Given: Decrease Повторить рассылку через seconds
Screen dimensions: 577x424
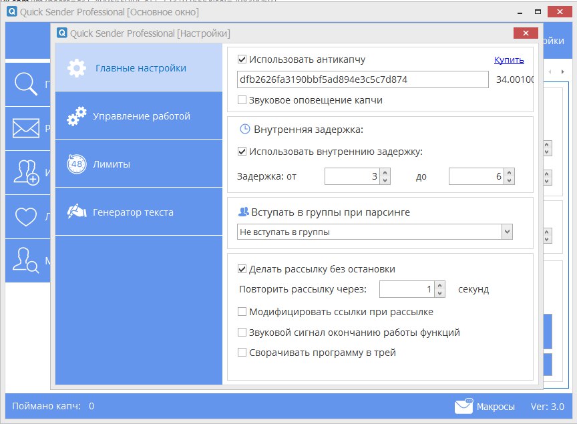Looking at the screenshot, I should tap(439, 293).
